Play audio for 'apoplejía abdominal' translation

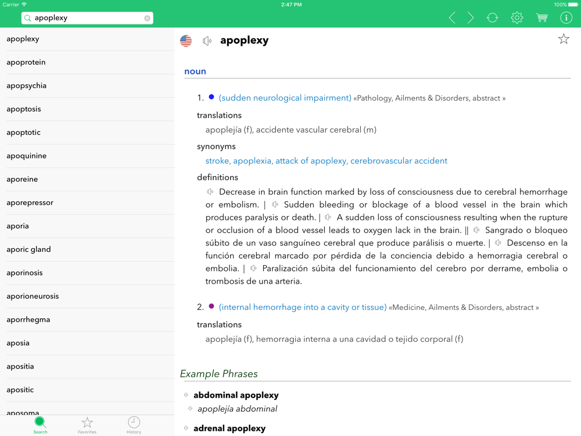(191, 409)
